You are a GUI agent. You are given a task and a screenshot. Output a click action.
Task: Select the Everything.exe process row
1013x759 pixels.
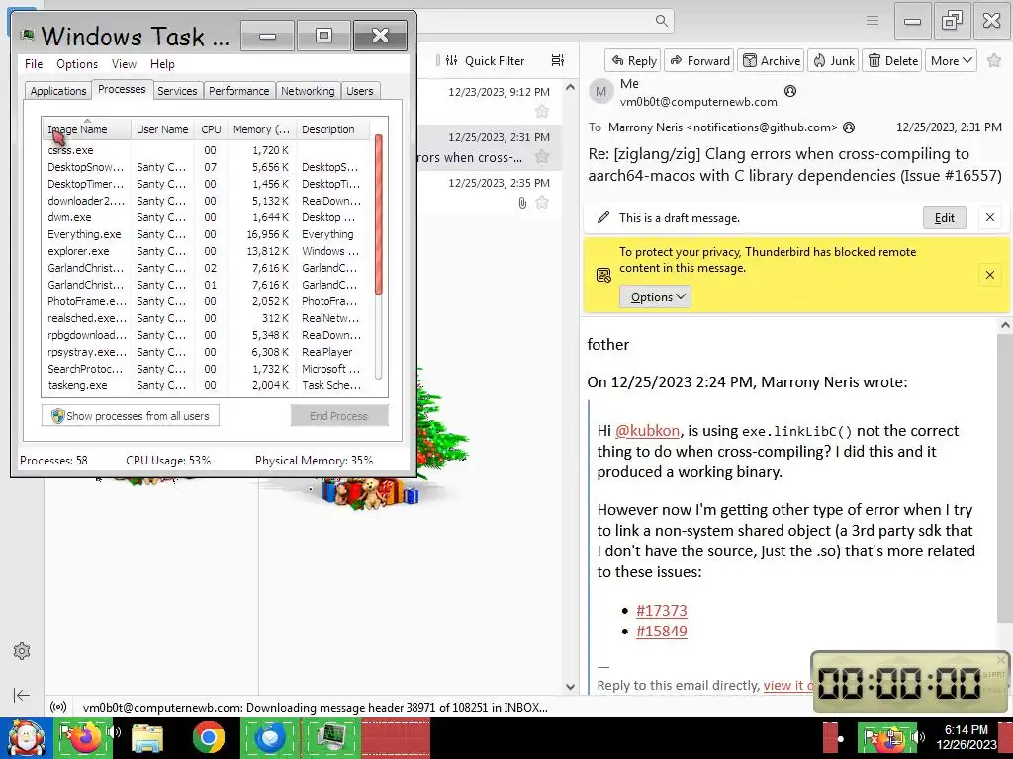point(207,234)
